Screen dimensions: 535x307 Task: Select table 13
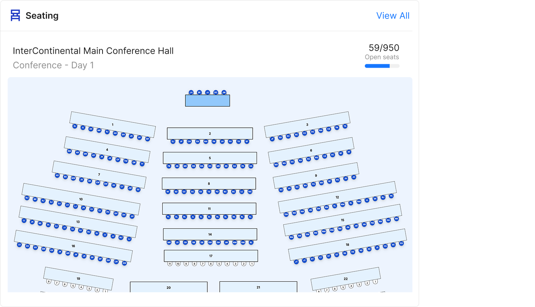[78, 222]
